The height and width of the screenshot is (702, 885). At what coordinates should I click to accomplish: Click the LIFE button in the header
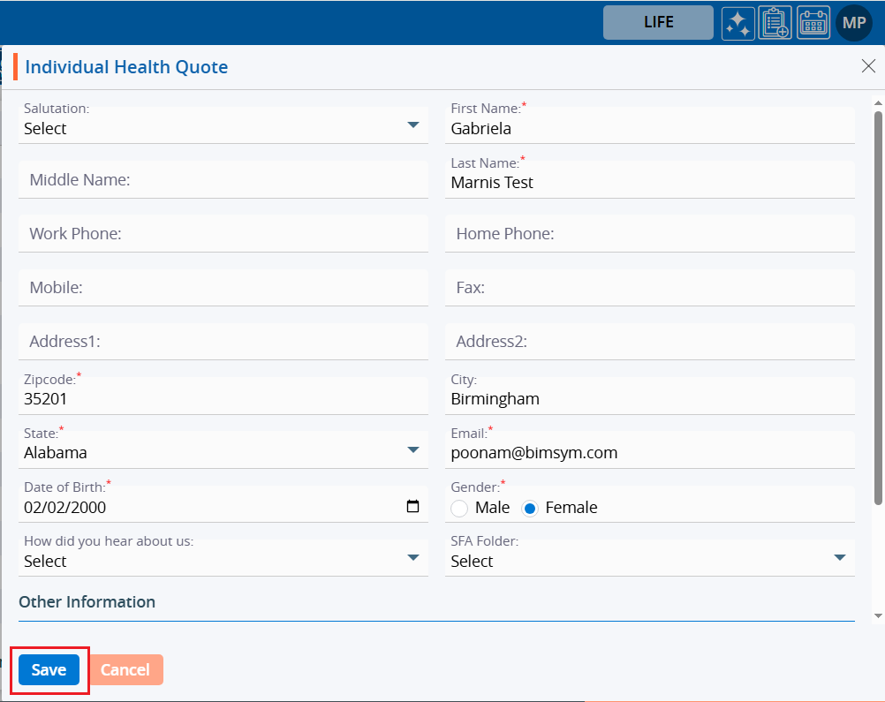point(658,23)
